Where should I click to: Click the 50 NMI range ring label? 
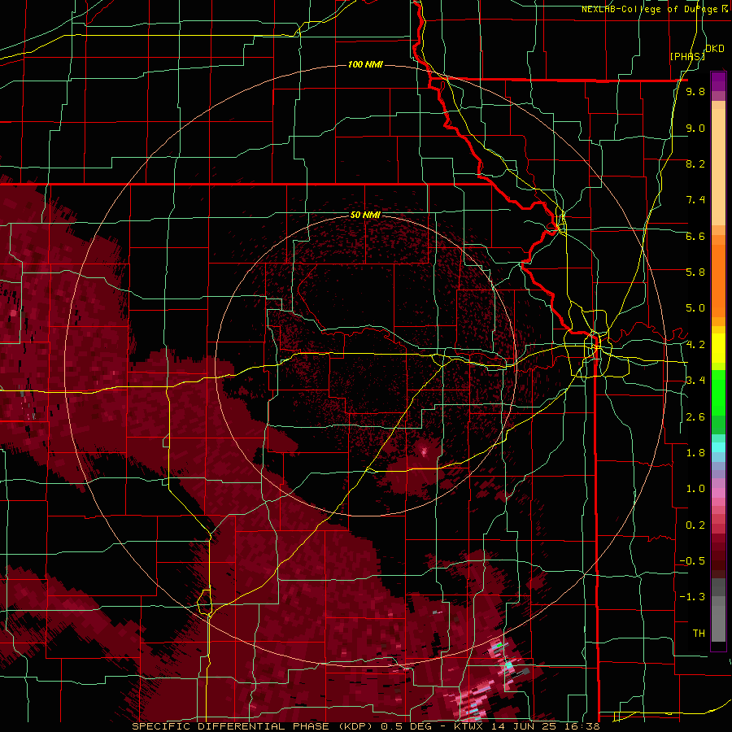[x=365, y=215]
